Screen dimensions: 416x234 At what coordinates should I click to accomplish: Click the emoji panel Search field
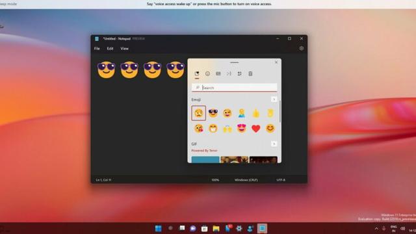[x=234, y=88]
